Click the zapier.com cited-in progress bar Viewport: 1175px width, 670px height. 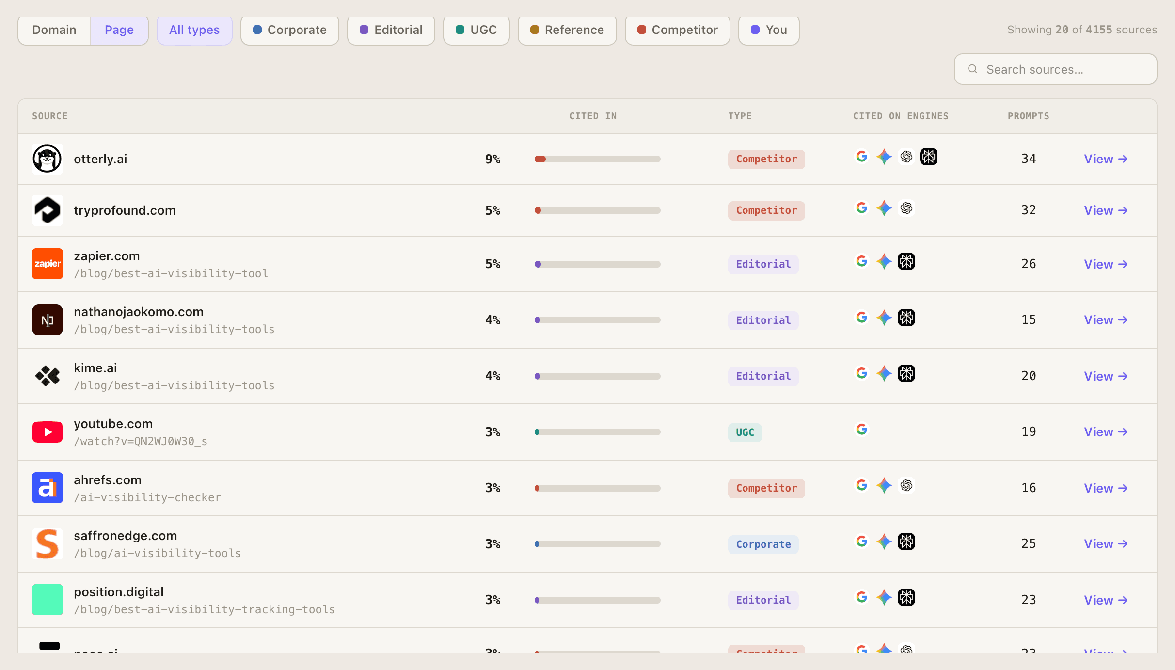pos(597,264)
